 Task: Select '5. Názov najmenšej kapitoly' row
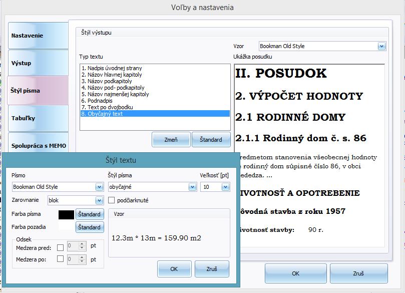pos(155,94)
